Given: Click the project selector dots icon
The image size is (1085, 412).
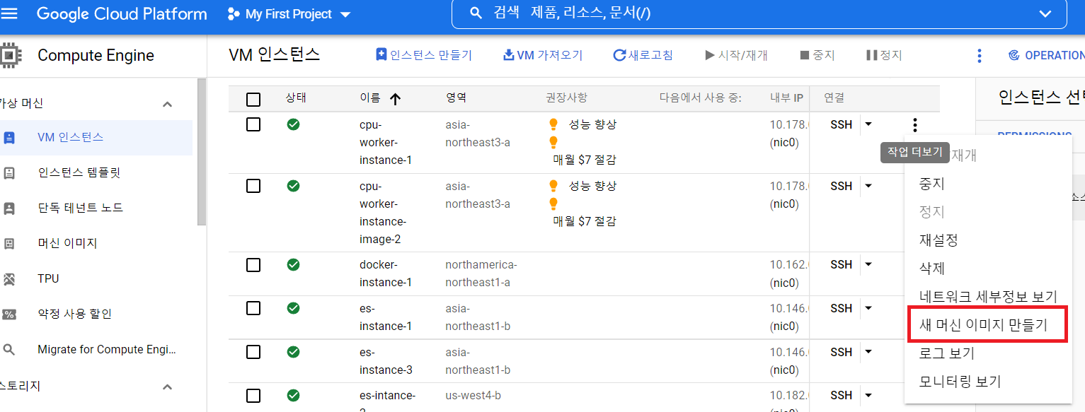Looking at the screenshot, I should pyautogui.click(x=234, y=14).
